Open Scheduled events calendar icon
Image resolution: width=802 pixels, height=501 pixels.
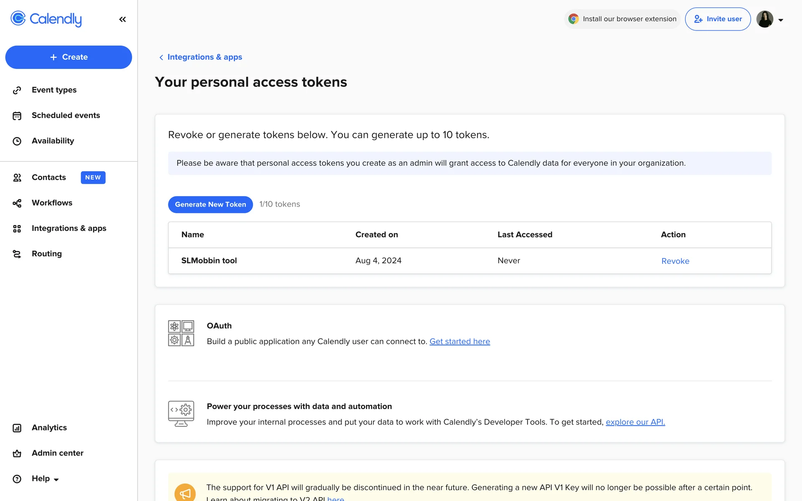click(x=17, y=116)
